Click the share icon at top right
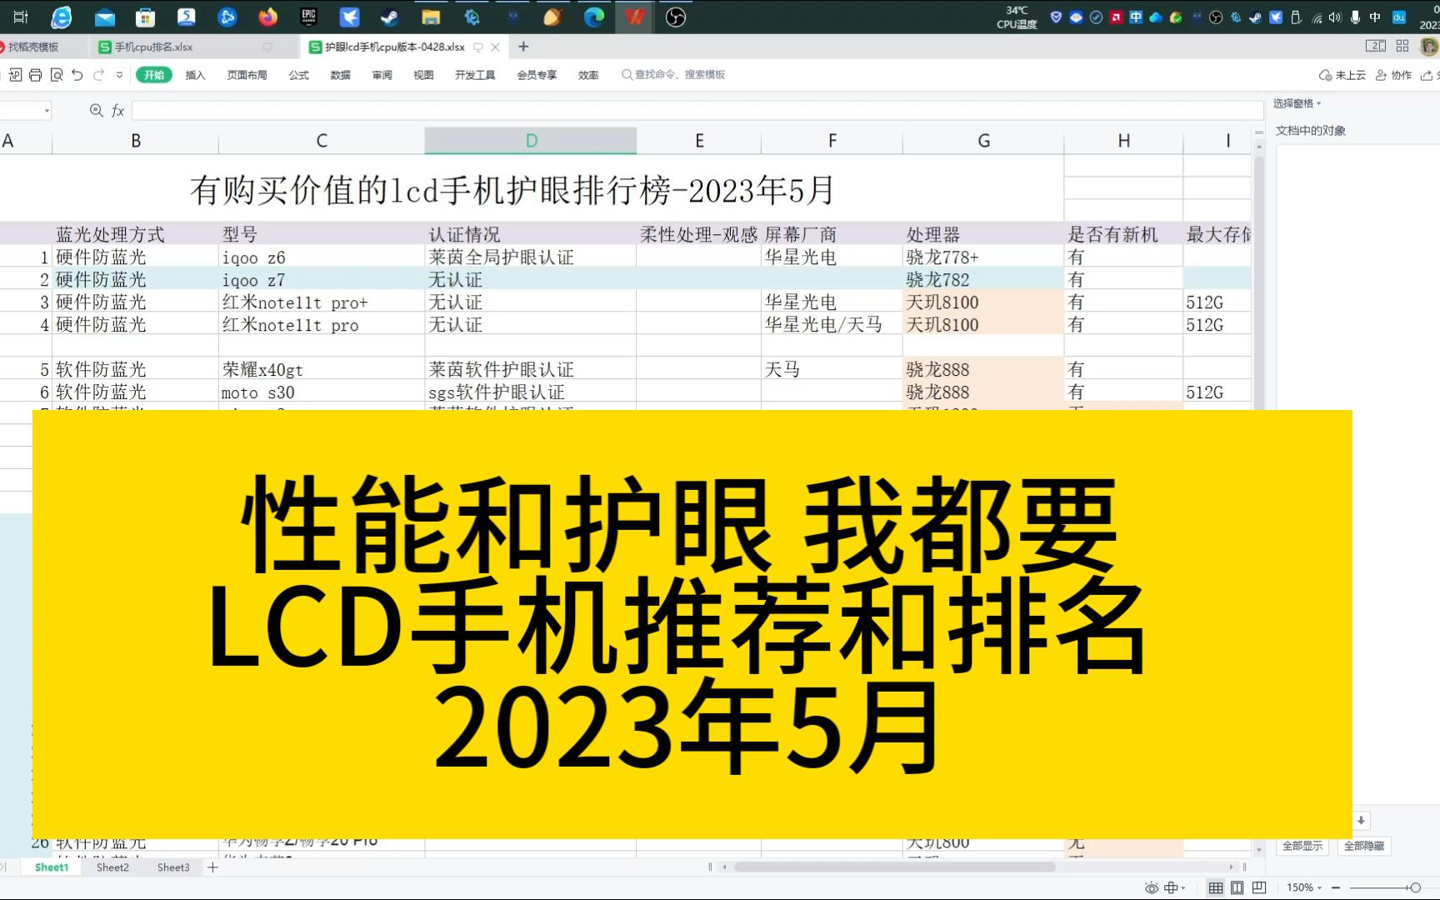 coord(1427,75)
